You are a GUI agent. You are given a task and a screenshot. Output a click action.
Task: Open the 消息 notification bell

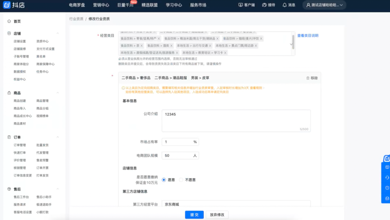284,5
